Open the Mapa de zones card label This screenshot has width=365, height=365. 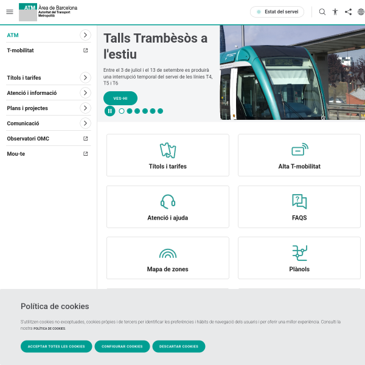tap(168, 269)
